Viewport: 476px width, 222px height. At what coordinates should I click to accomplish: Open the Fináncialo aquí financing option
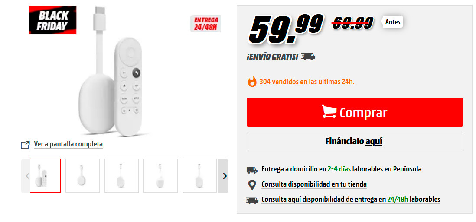355,141
